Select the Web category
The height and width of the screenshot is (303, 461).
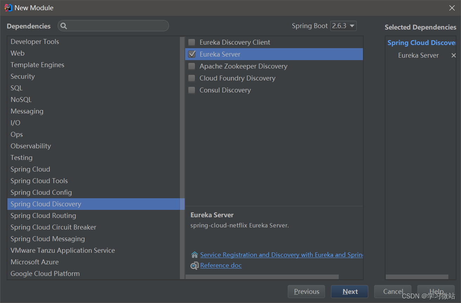(93, 53)
